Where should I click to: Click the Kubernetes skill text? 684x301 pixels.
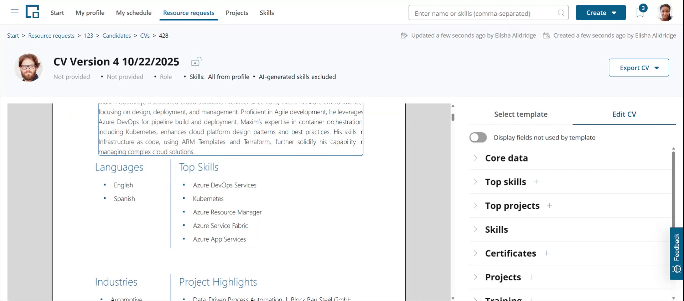208,199
